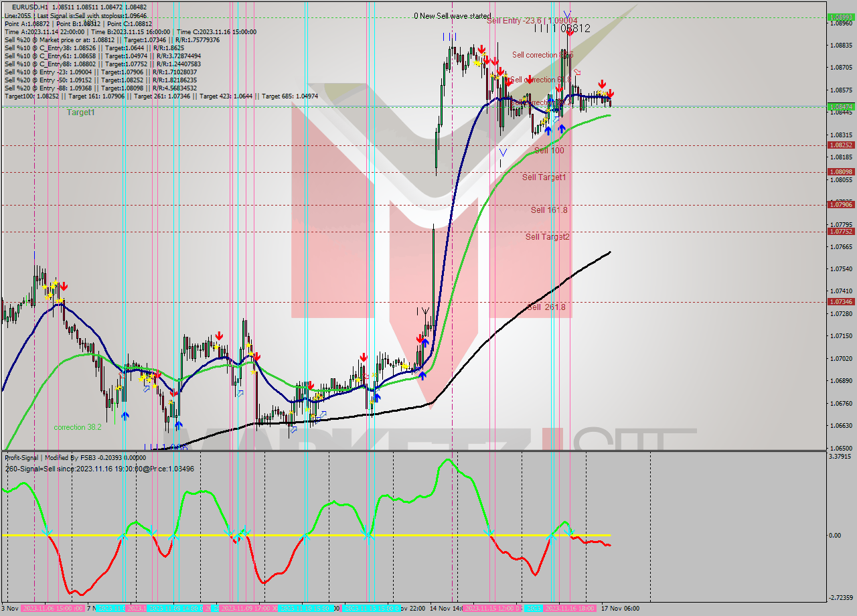This screenshot has height=616, width=857.
Task: Click the 'Sell %10 @ Entry -23' line
Action: pyautogui.click(x=100, y=72)
